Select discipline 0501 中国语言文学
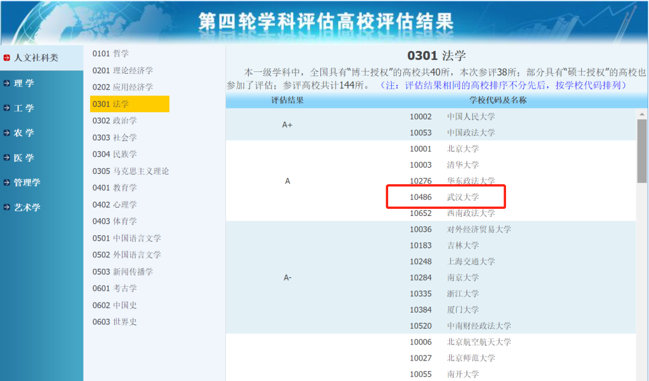 coord(127,238)
